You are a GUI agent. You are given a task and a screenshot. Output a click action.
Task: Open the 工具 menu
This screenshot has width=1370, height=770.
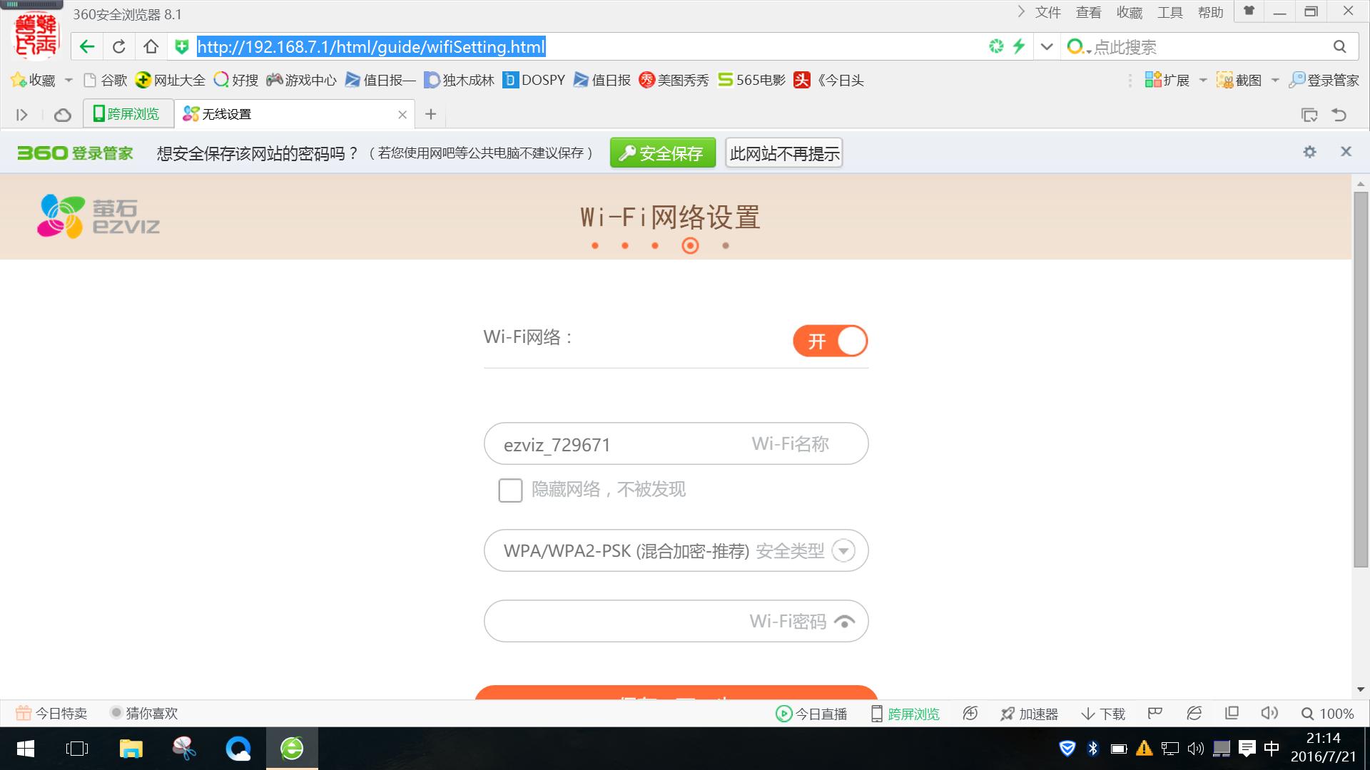(1169, 12)
